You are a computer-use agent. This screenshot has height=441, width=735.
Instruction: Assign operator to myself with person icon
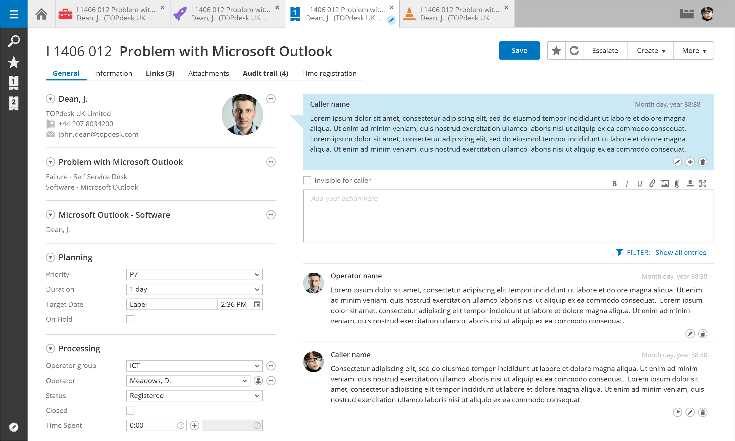coord(258,381)
